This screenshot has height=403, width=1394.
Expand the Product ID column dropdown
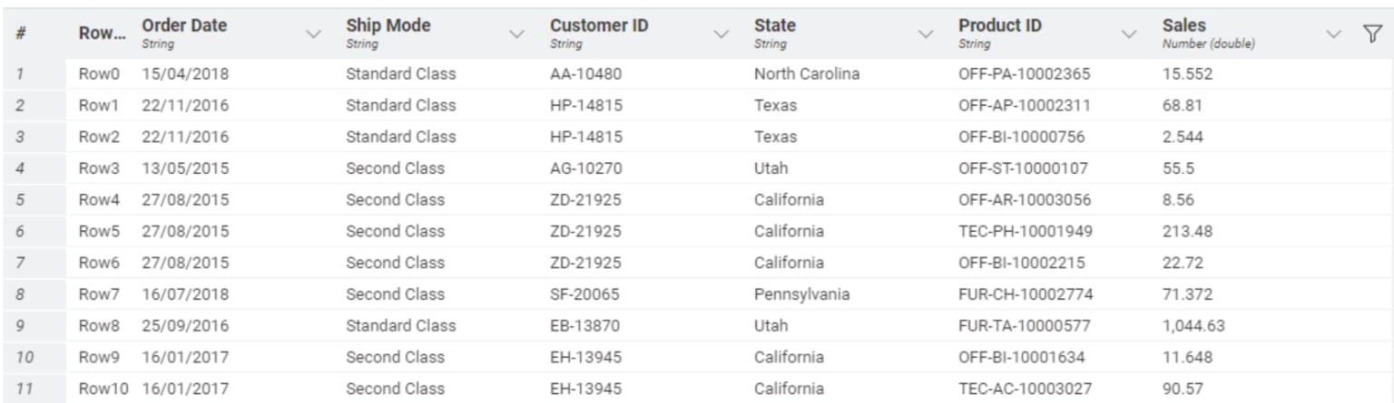1130,34
